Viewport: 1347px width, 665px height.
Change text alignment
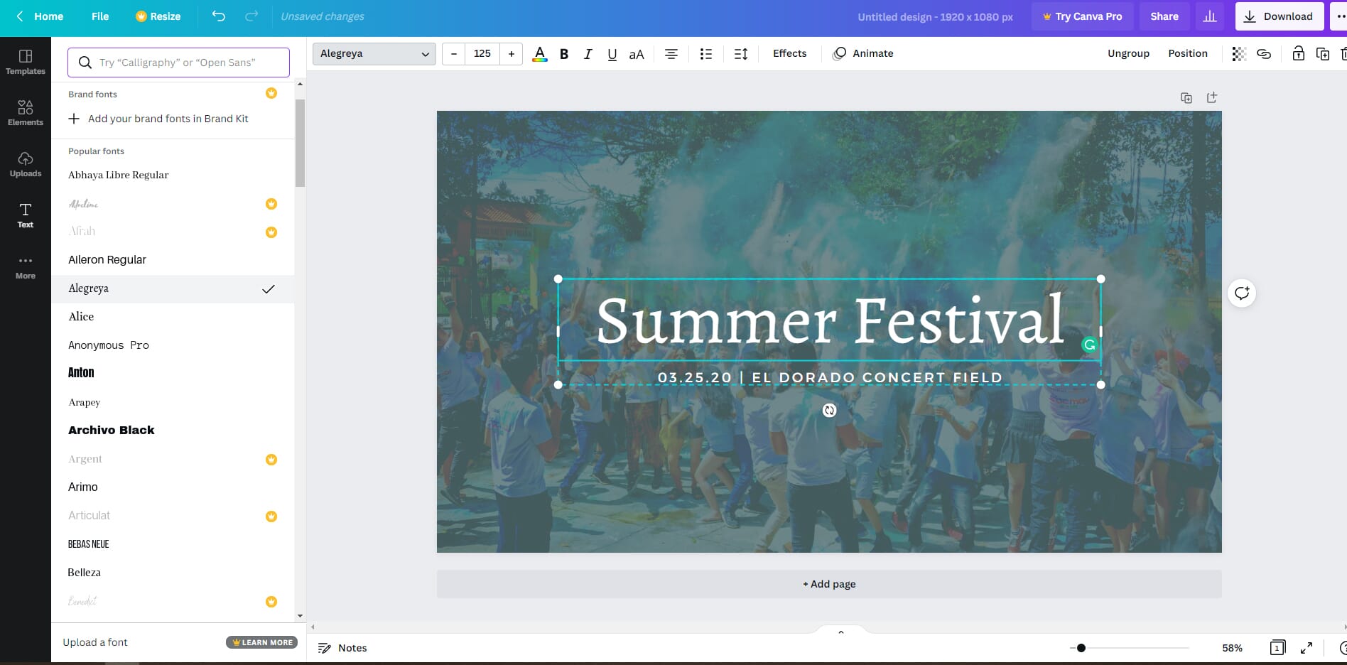(x=671, y=54)
